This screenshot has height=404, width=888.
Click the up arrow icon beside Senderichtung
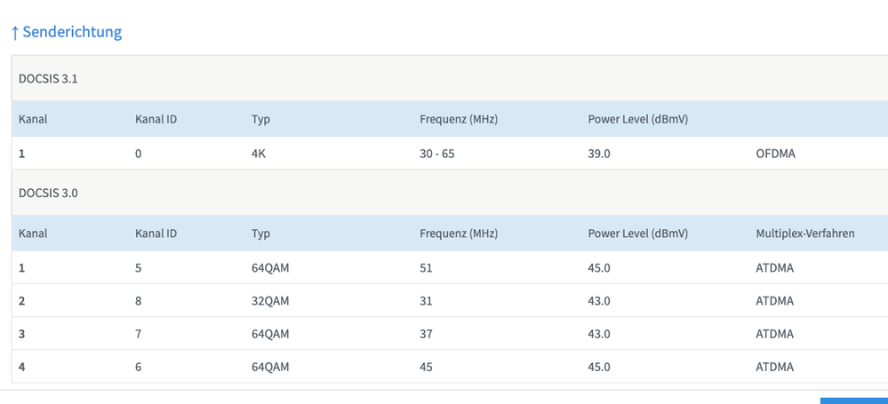click(x=15, y=33)
